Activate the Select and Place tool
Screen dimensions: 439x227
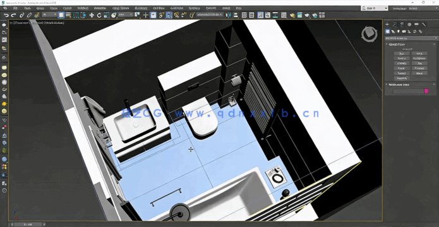pyautogui.click(x=114, y=15)
